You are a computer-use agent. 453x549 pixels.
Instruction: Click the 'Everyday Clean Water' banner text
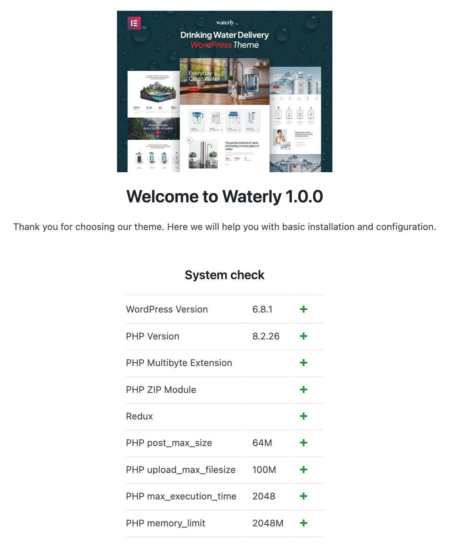tap(204, 76)
